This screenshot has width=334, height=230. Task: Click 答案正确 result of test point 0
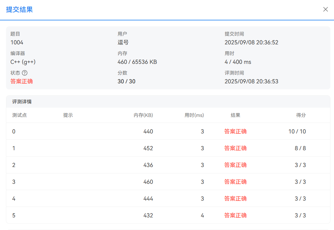pos(235,131)
